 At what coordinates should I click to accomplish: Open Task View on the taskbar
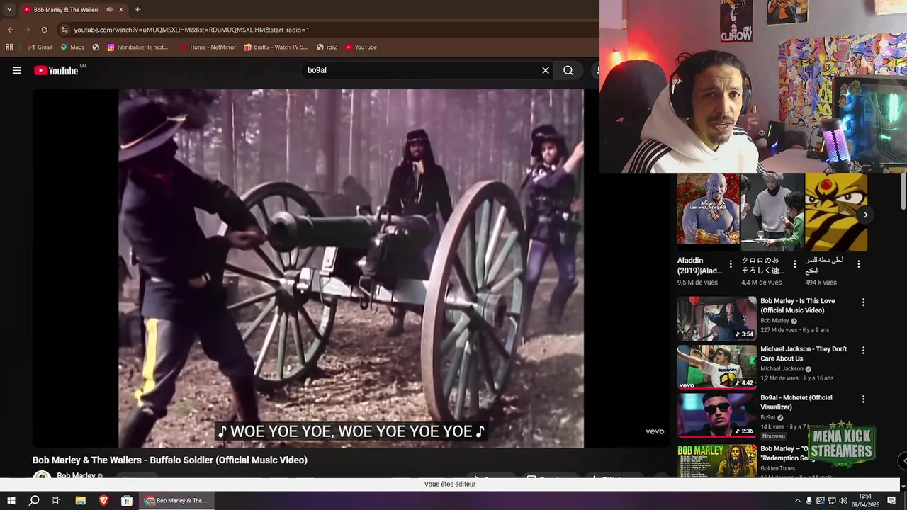click(x=57, y=500)
